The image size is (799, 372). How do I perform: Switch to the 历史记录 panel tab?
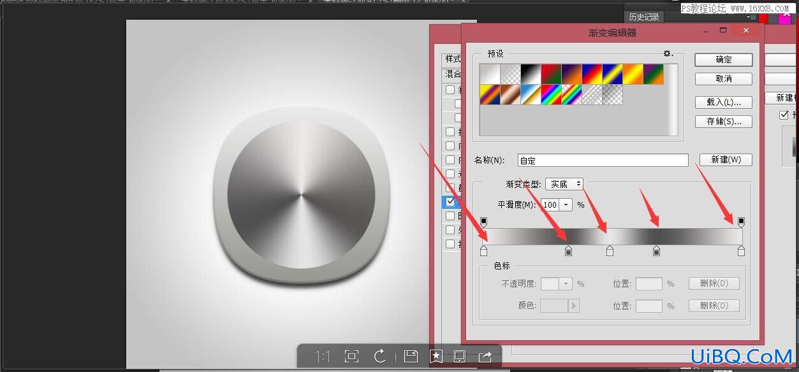pos(643,17)
